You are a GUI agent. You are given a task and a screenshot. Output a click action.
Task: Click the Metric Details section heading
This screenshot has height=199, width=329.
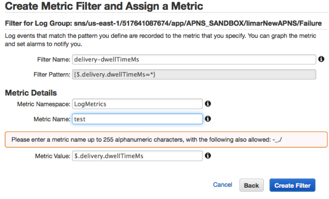point(31,93)
